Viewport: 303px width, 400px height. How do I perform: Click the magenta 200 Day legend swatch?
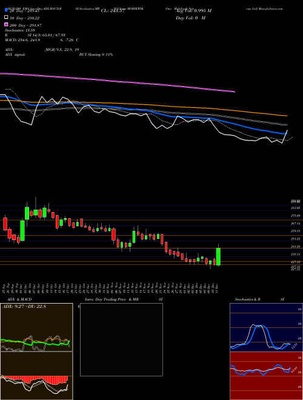point(7,25)
